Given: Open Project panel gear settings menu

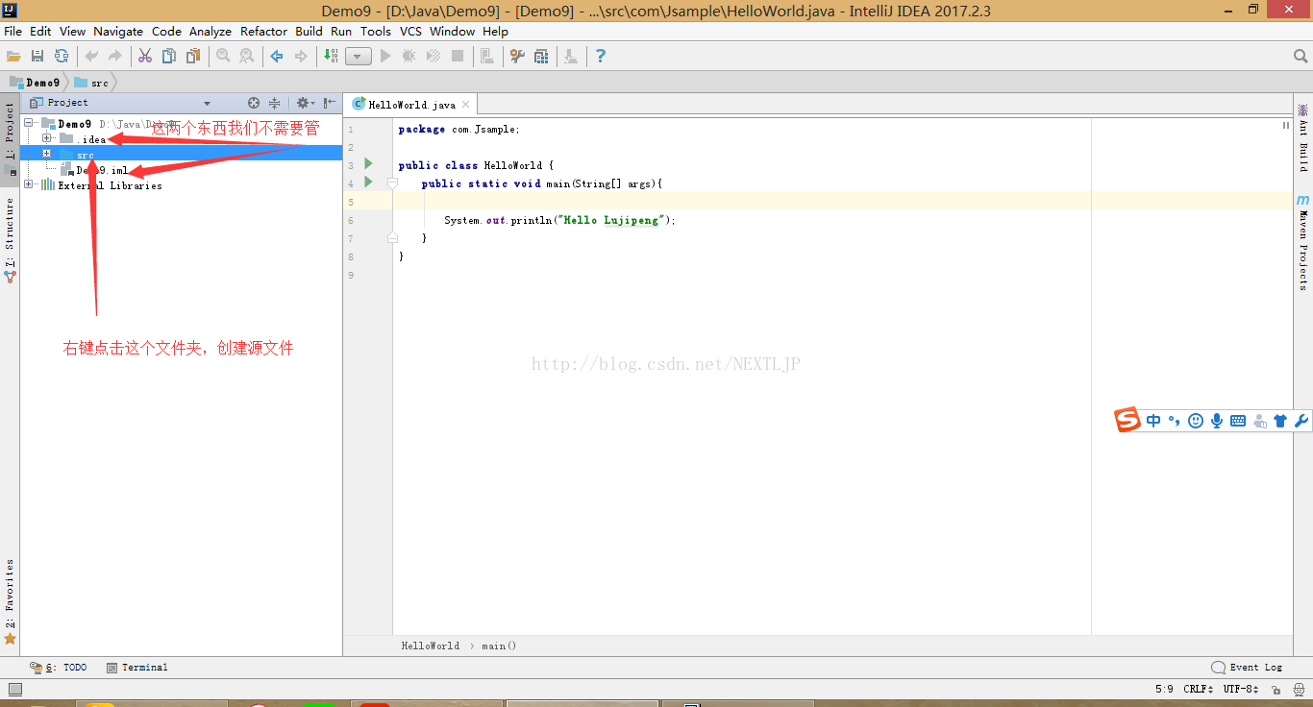Looking at the screenshot, I should (305, 103).
